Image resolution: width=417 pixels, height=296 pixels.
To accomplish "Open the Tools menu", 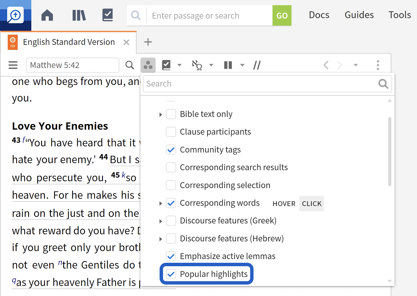I will click(400, 15).
